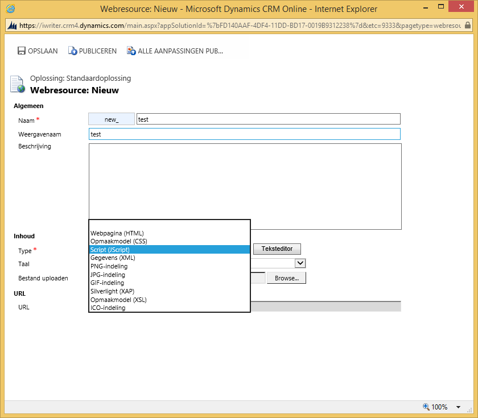Image resolution: width=478 pixels, height=418 pixels.
Task: Click the Alle aanpassingen publiceren icon
Action: 131,51
